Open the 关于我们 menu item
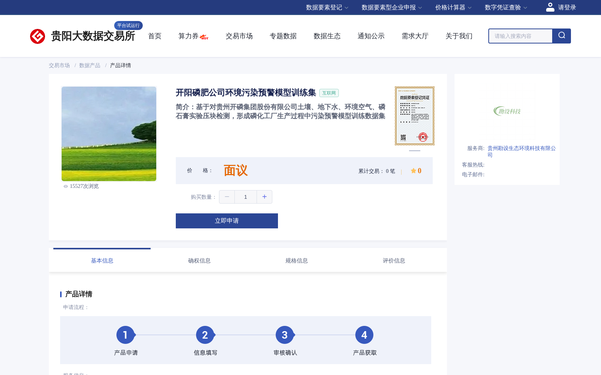The height and width of the screenshot is (375, 601). click(459, 36)
